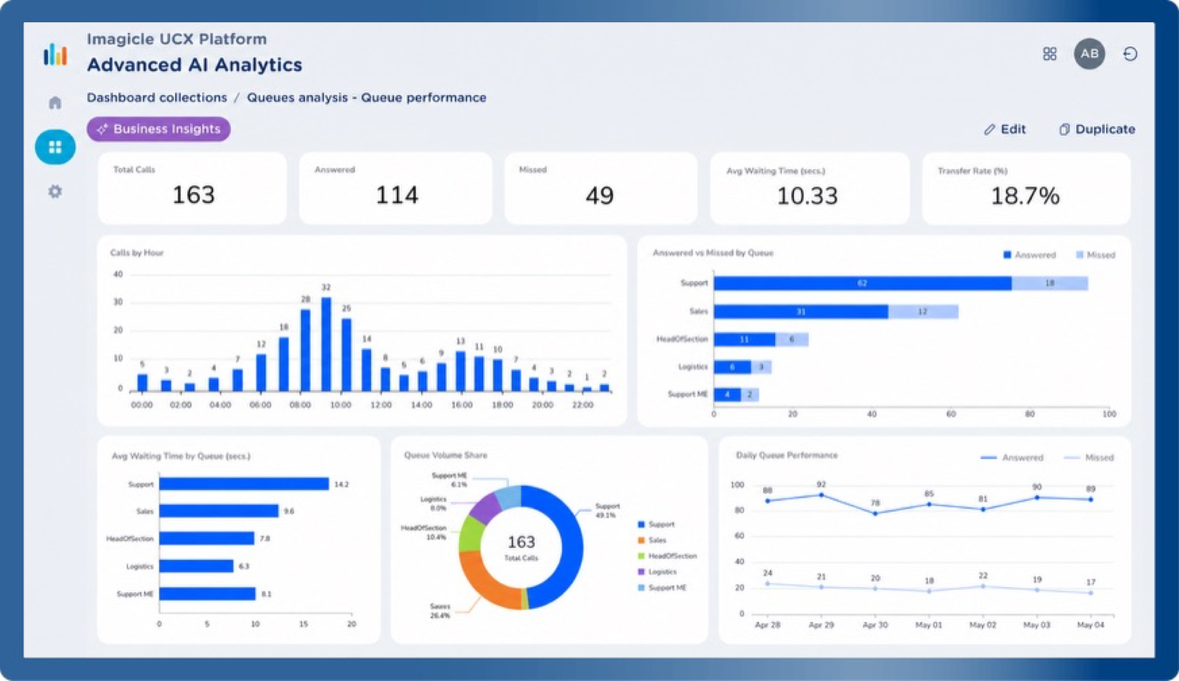Viewport: 1179px width, 681px height.
Task: Go to Dashboard collections breadcrumb
Action: click(157, 98)
